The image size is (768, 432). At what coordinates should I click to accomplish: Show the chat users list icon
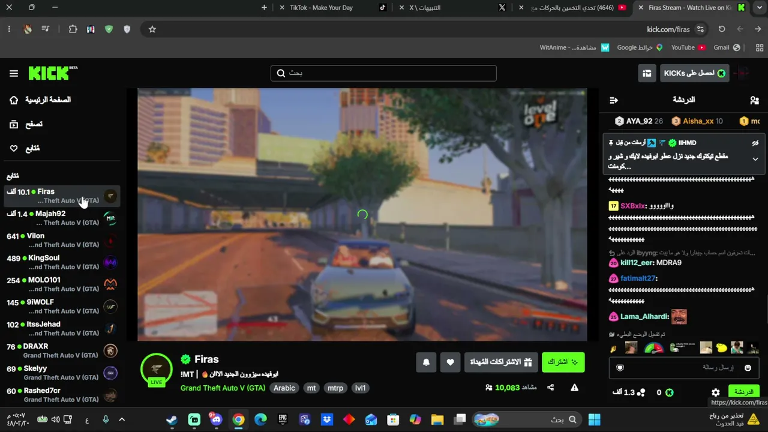(x=754, y=100)
